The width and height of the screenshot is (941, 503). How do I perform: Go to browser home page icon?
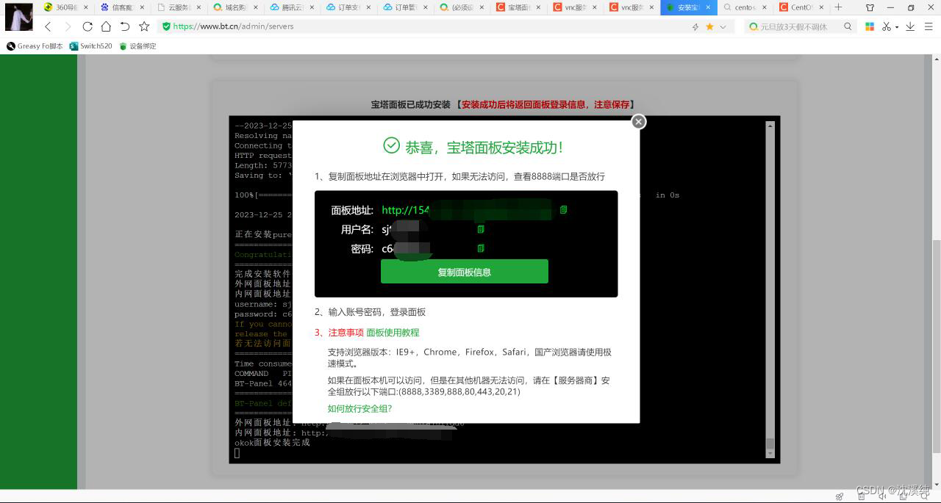(x=106, y=26)
